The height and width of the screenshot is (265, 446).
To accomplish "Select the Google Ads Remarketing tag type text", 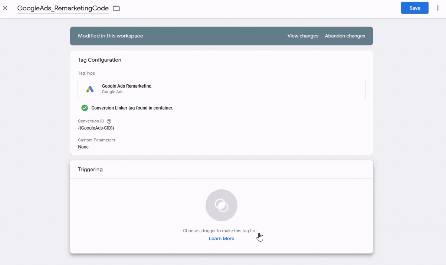I will [x=127, y=86].
